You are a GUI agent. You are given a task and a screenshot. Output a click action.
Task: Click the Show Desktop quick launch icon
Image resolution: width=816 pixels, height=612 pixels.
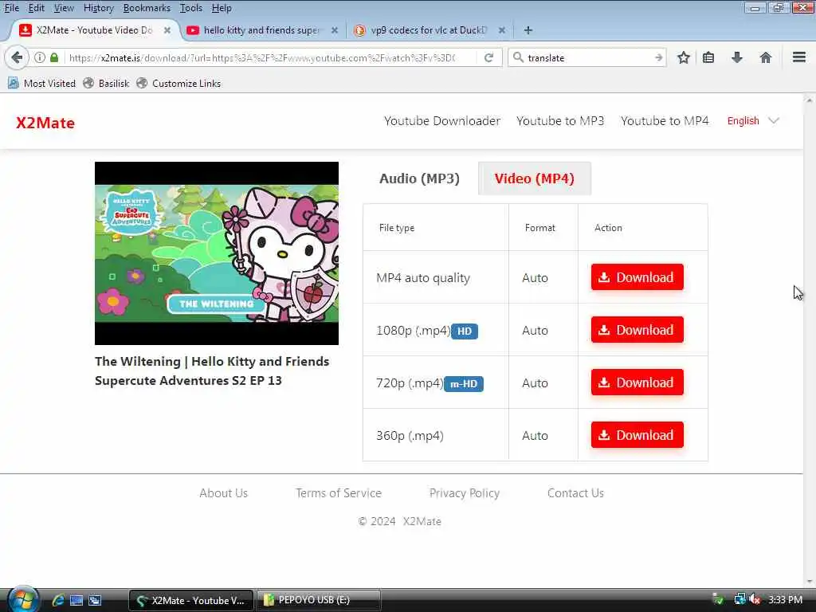pos(76,600)
